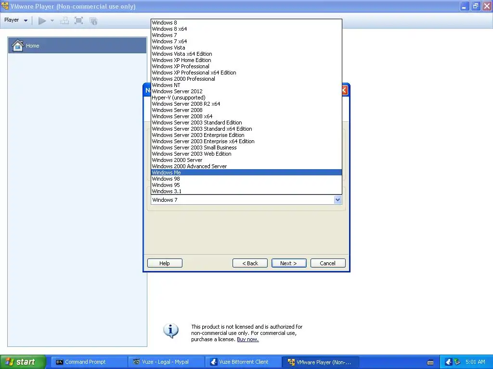Click the Power On play icon
This screenshot has height=369, width=493.
42,21
